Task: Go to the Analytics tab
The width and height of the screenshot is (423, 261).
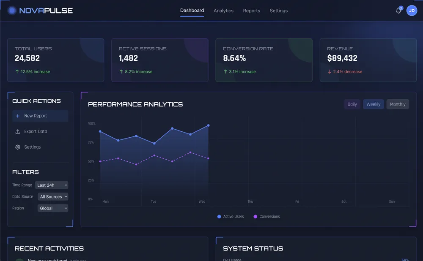Action: 223,11
